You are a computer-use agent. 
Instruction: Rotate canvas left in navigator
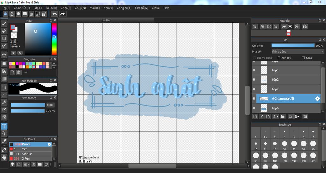[x=284, y=27]
